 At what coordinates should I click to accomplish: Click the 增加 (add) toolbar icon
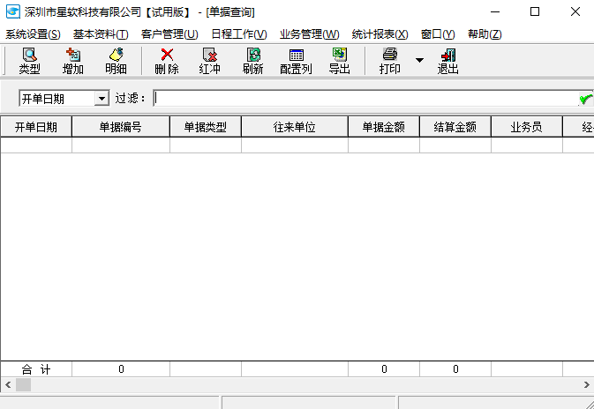pyautogui.click(x=72, y=61)
